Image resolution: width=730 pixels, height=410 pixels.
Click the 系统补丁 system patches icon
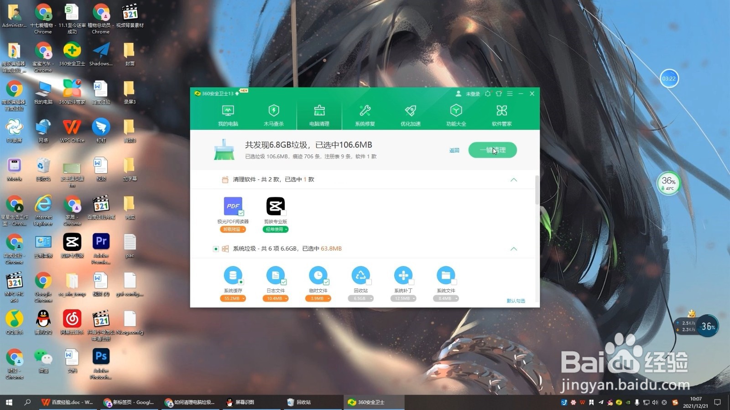(403, 274)
